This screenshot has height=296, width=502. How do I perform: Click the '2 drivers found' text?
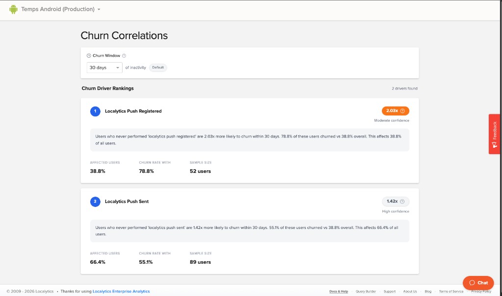tap(404, 89)
